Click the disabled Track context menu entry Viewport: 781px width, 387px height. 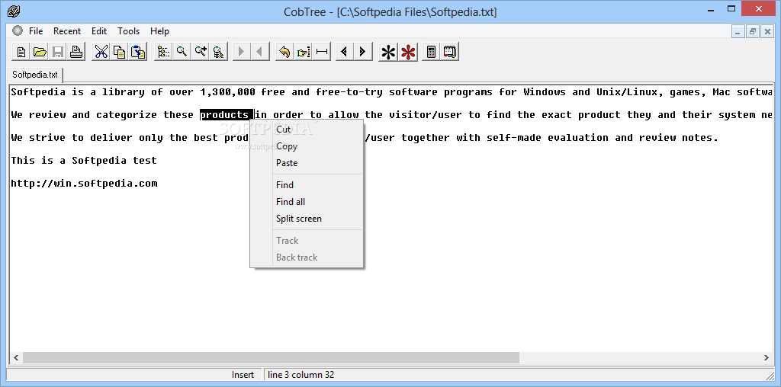[x=307, y=241]
